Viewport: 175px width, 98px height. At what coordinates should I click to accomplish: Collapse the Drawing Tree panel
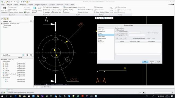tap(2, 21)
